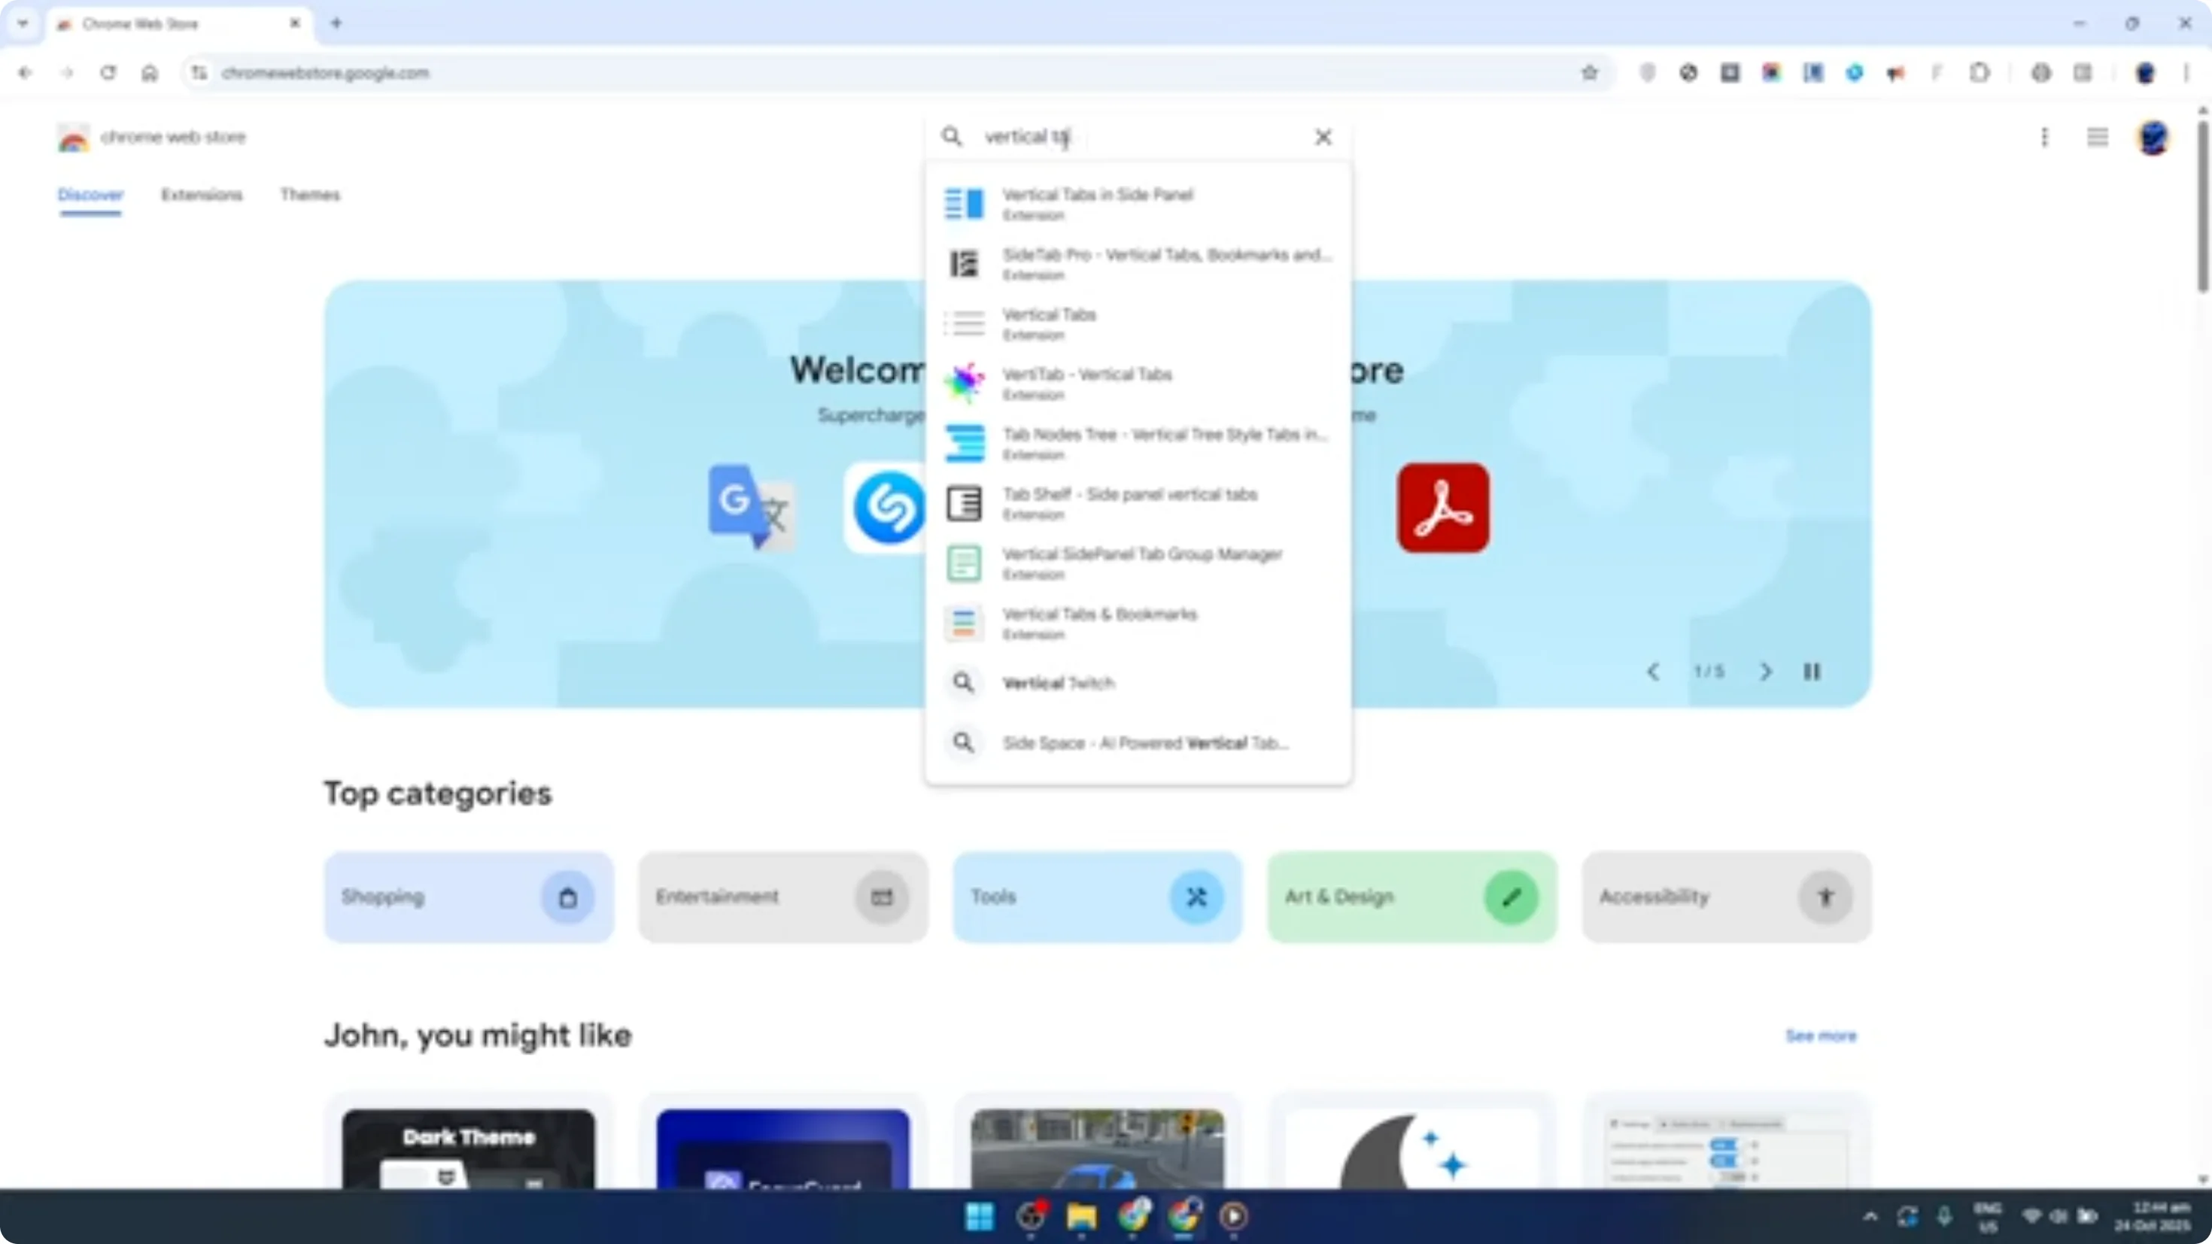
Task: Advance the carousel with the next arrow
Action: (1766, 672)
